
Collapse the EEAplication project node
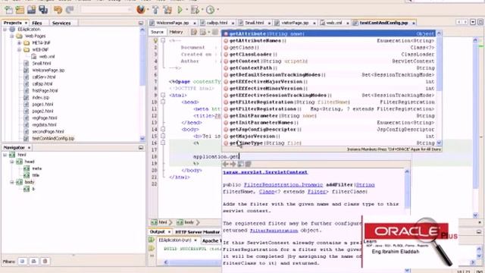point(5,30)
